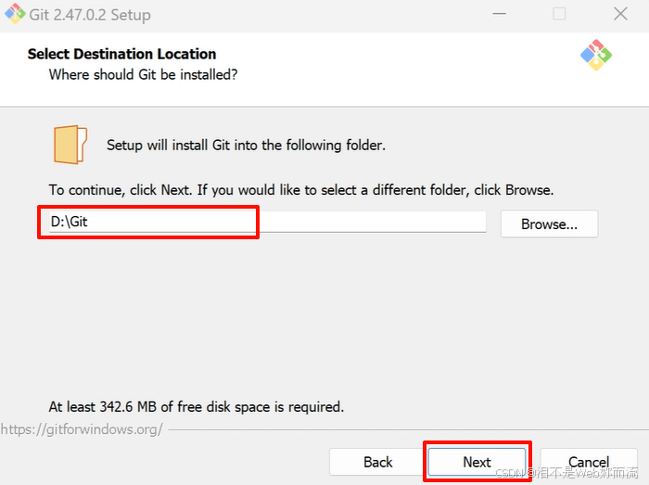The height and width of the screenshot is (485, 649).
Task: Click 'Where should Git be installed?' text
Action: (x=143, y=74)
